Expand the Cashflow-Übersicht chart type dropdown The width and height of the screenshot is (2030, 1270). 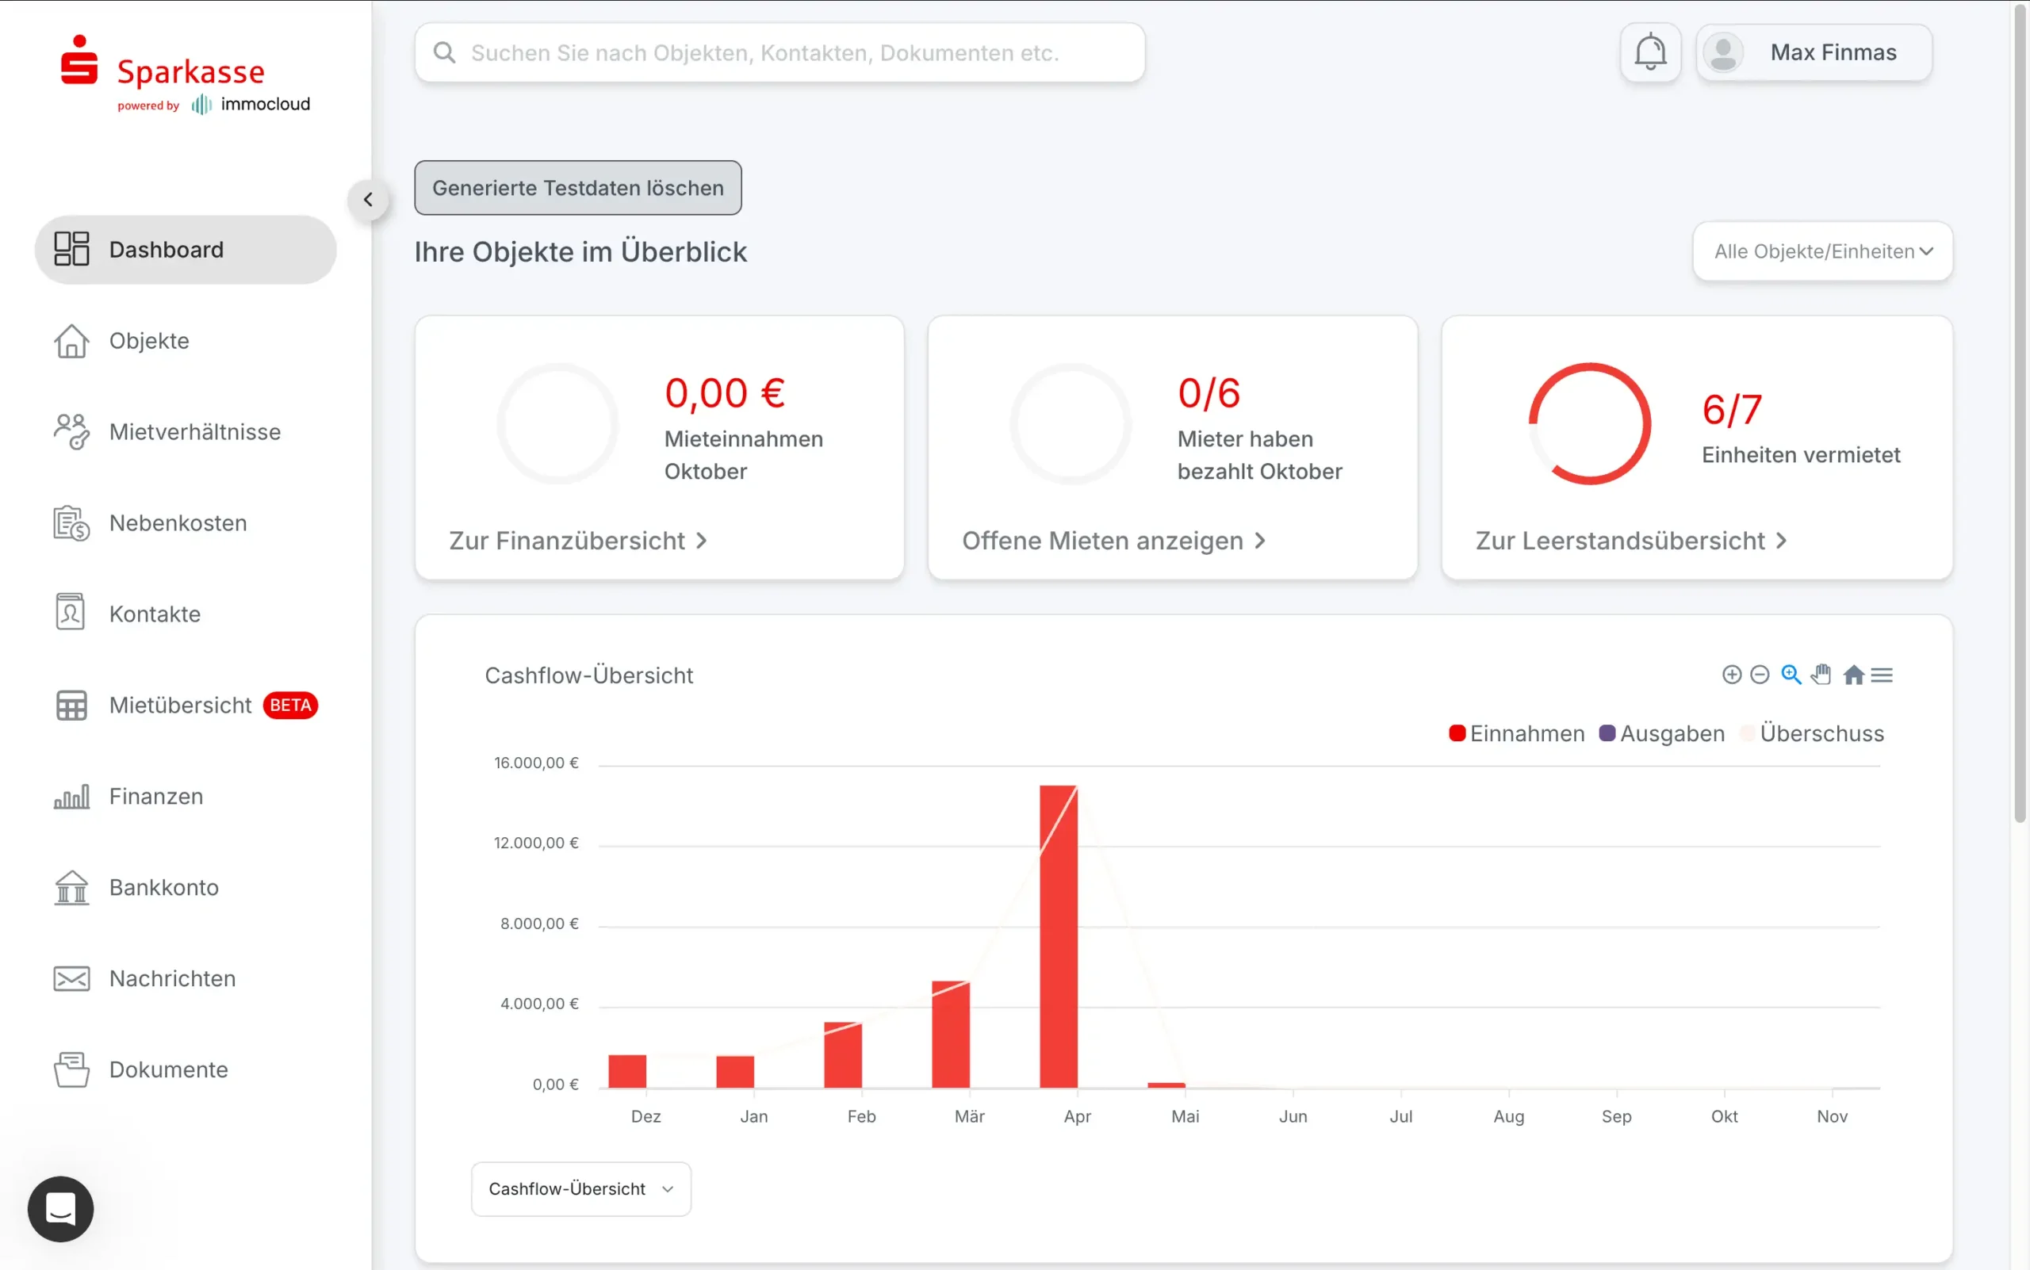point(580,1188)
